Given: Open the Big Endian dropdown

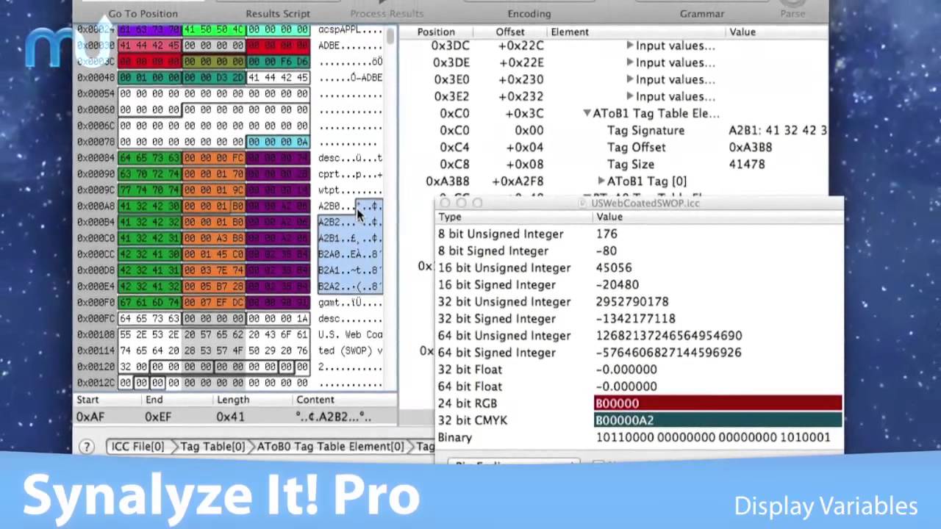Looking at the screenshot, I should 515,464.
